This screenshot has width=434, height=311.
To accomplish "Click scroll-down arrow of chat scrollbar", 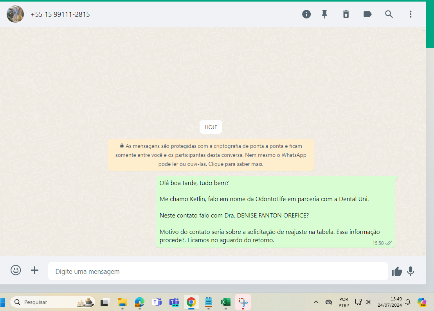I will click(424, 253).
